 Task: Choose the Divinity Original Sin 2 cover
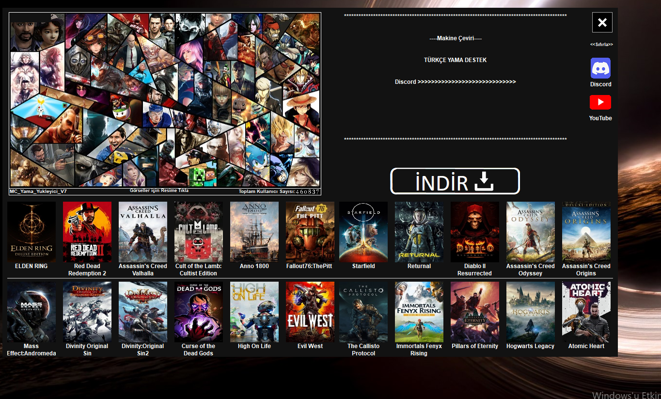pyautogui.click(x=143, y=312)
